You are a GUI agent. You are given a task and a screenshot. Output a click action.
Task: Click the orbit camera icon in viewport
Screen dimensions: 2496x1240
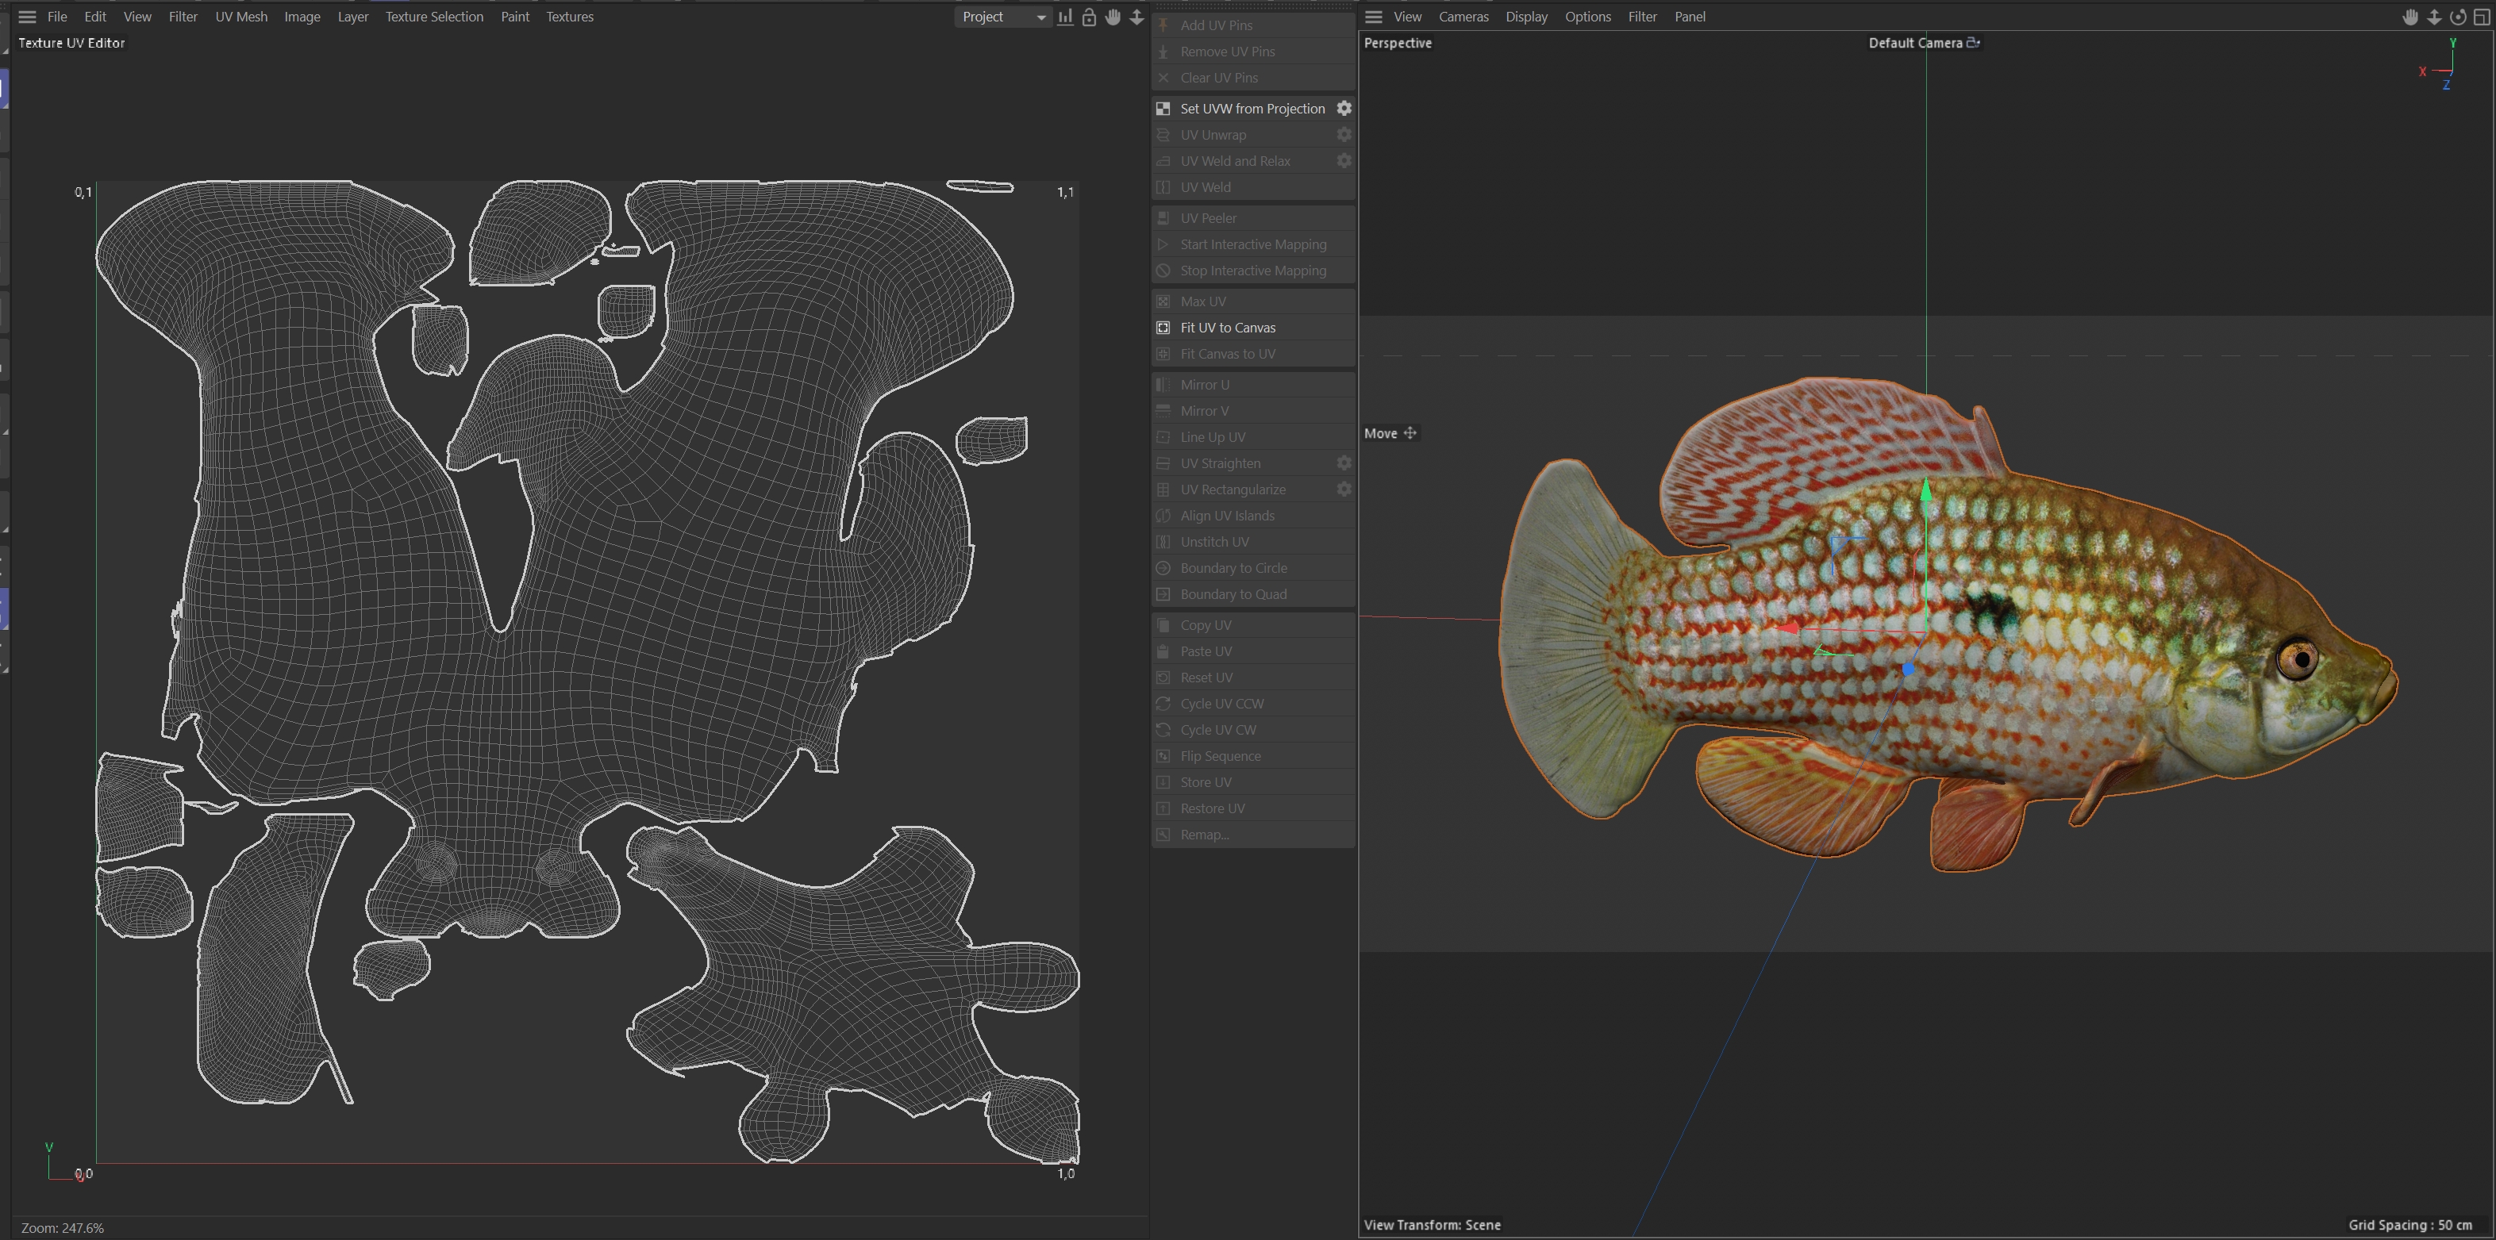coord(2457,17)
